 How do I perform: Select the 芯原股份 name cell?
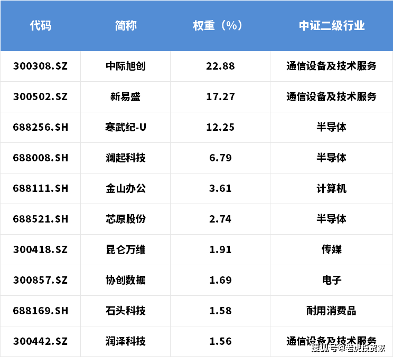click(x=125, y=219)
